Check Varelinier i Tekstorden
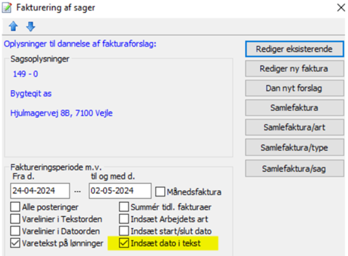 (15, 219)
